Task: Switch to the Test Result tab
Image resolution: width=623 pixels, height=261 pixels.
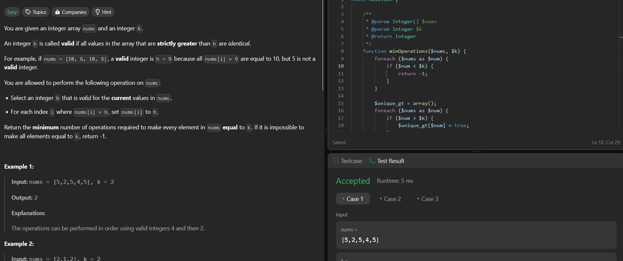Action: (387, 161)
